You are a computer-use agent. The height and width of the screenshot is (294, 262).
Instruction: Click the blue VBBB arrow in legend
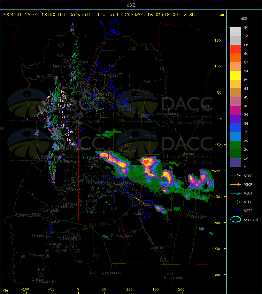(236, 211)
